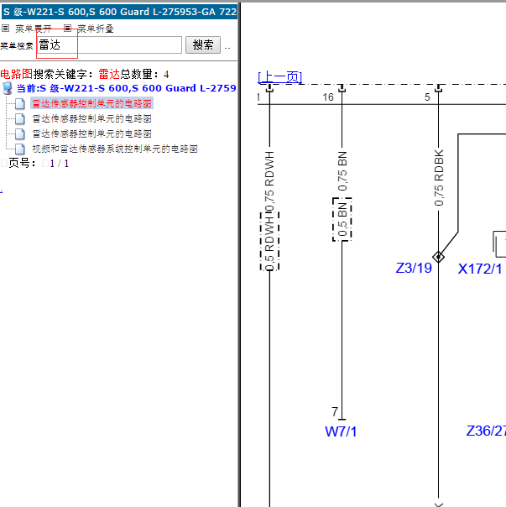Click the 0,75 RDBK wire label
Viewport: 506px width, 507px height.
click(439, 178)
